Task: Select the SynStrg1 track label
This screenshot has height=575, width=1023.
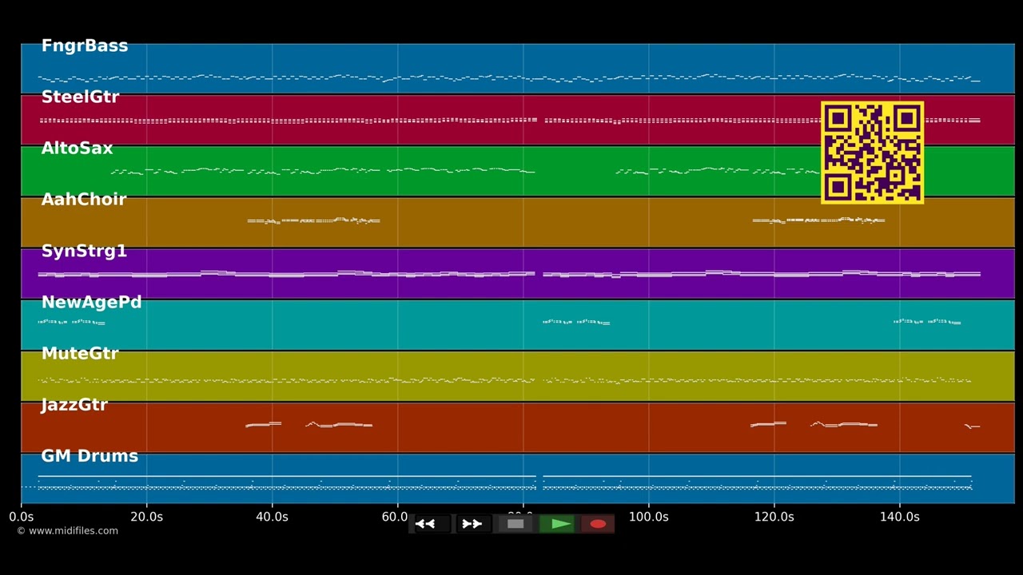Action: [84, 251]
